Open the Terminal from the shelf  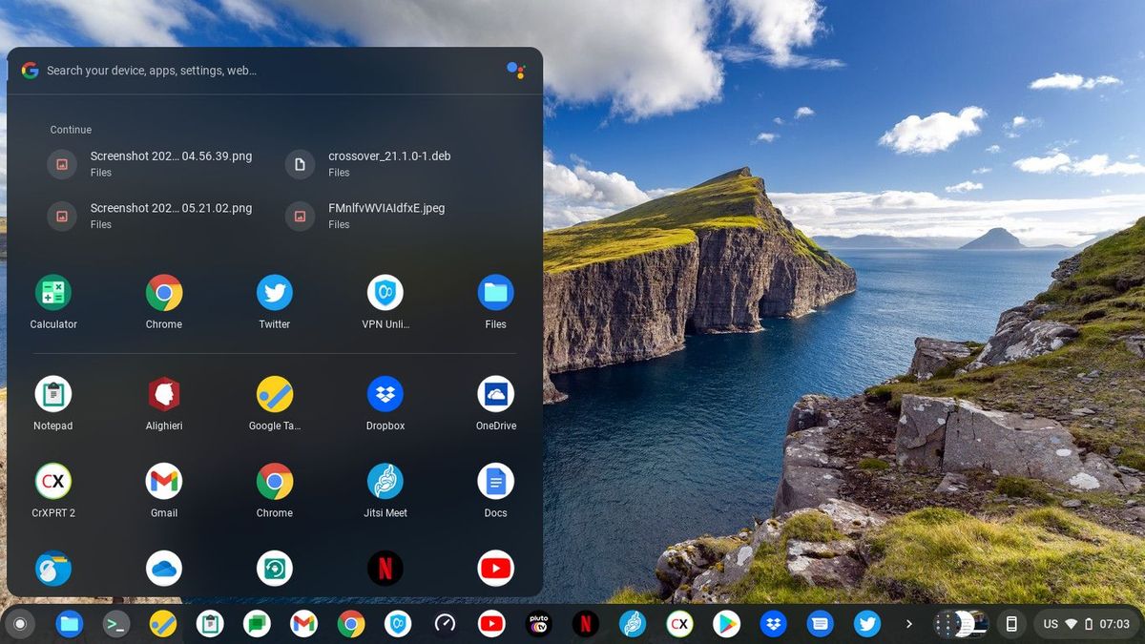point(116,624)
